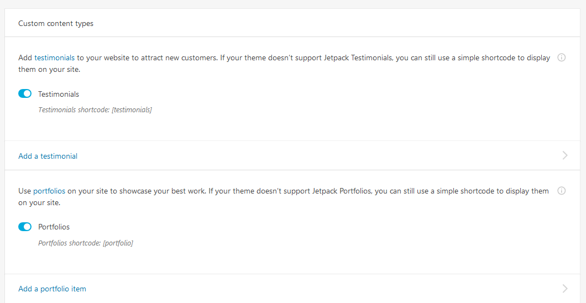Click the "Add a portfolio item" link text
Image resolution: width=586 pixels, height=303 pixels.
(x=52, y=289)
